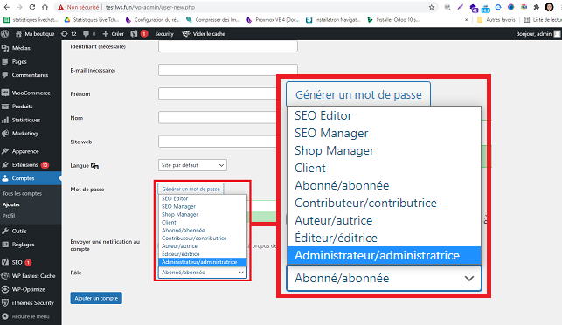The width and height of the screenshot is (562, 325).
Task: Open Apparence in the sidebar
Action: pos(25,151)
